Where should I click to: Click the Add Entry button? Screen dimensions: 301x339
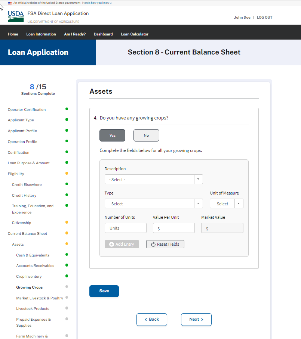[122, 244]
